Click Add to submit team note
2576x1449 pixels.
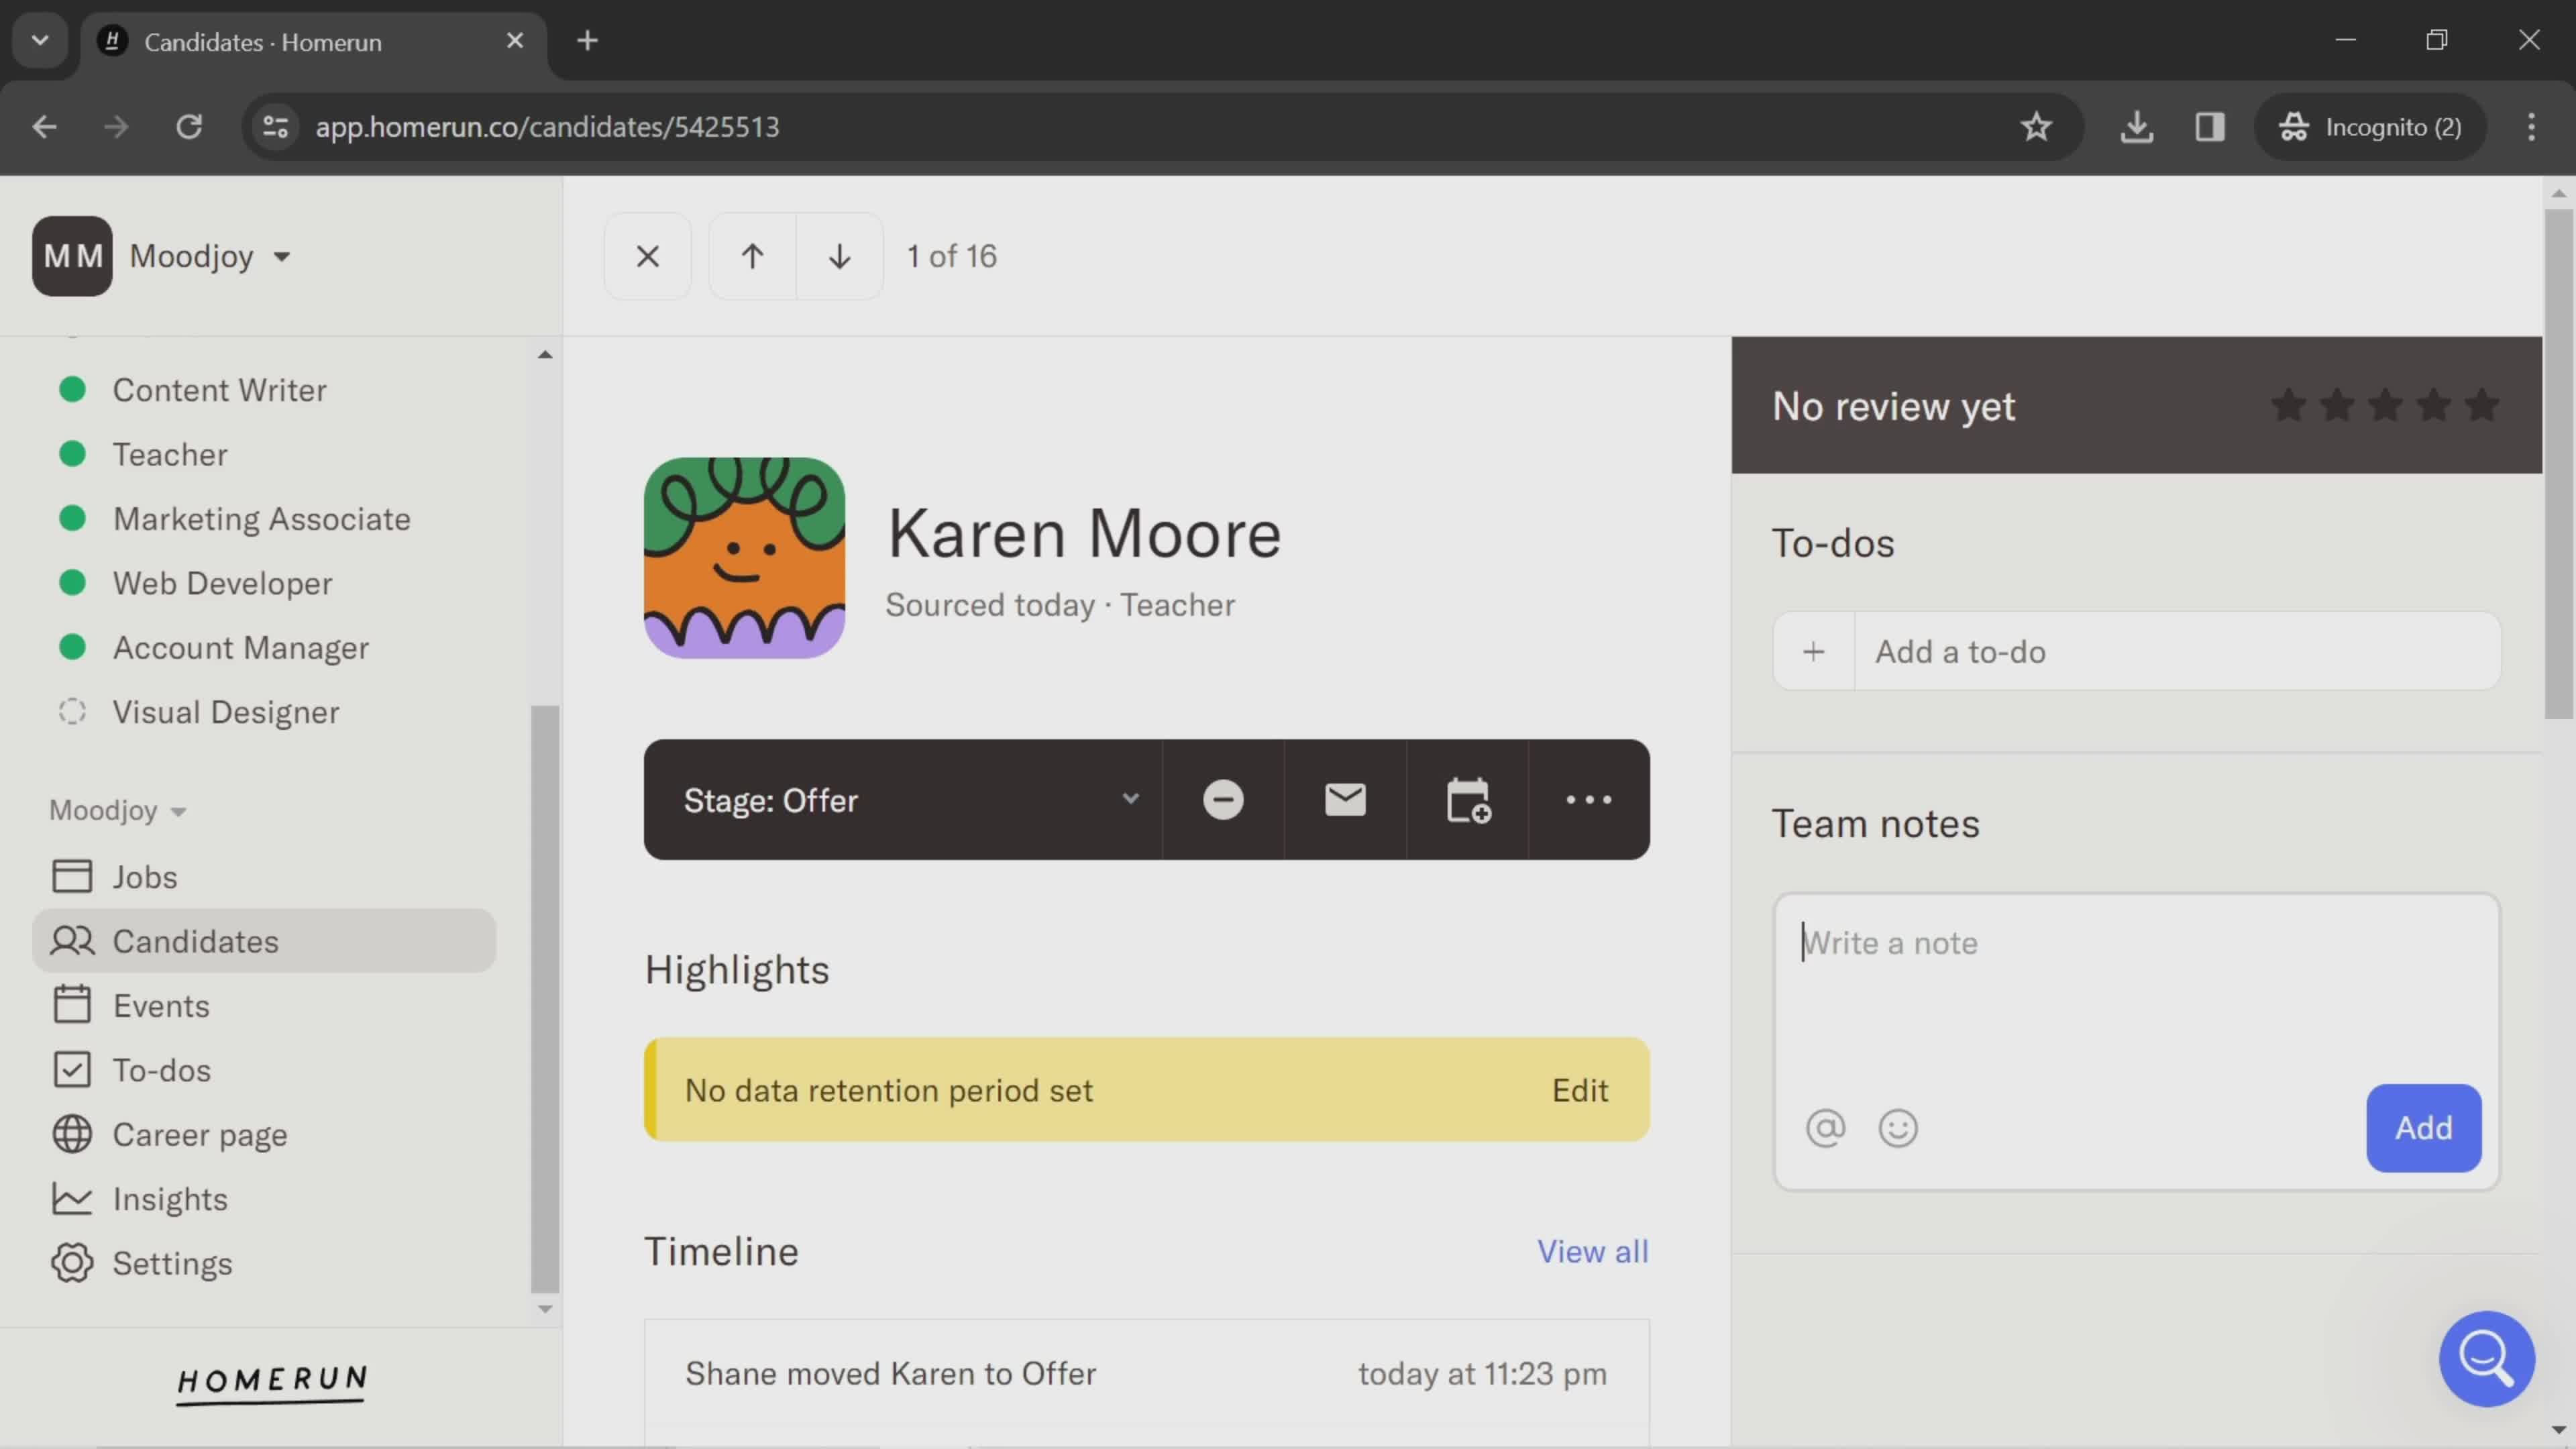pos(2422,1127)
